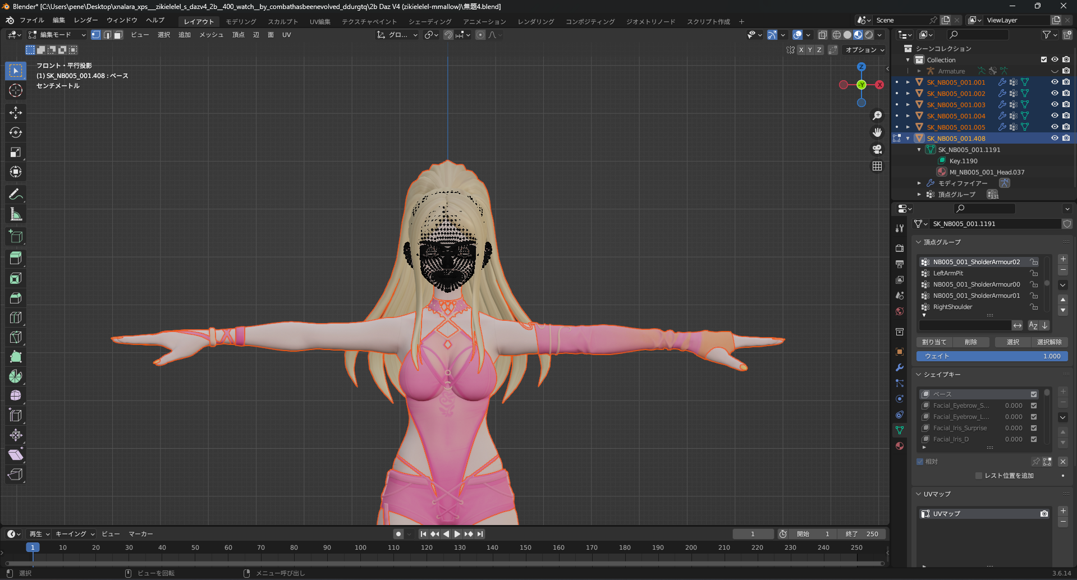
Task: Switch to the モデリング workspace tab
Action: [241, 21]
